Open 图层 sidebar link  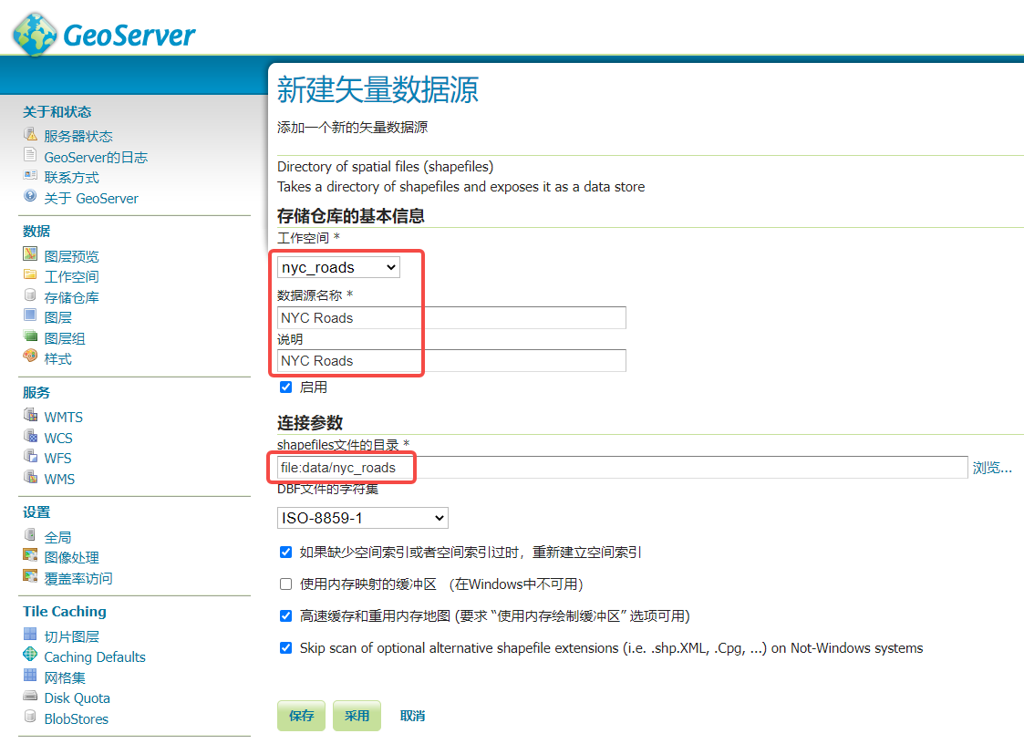tap(57, 317)
